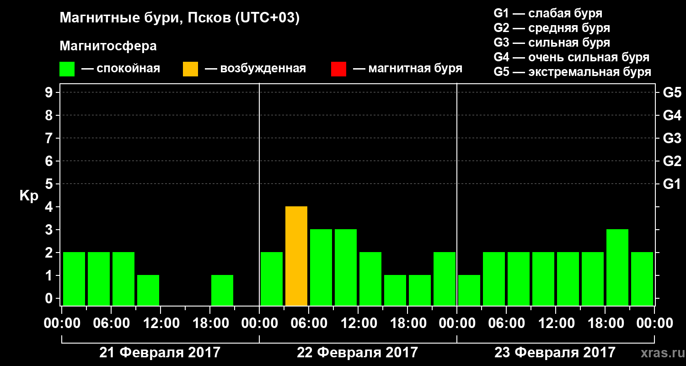Click the '22 Февраля 2017' date label
The height and width of the screenshot is (366, 686).
pyautogui.click(x=357, y=353)
